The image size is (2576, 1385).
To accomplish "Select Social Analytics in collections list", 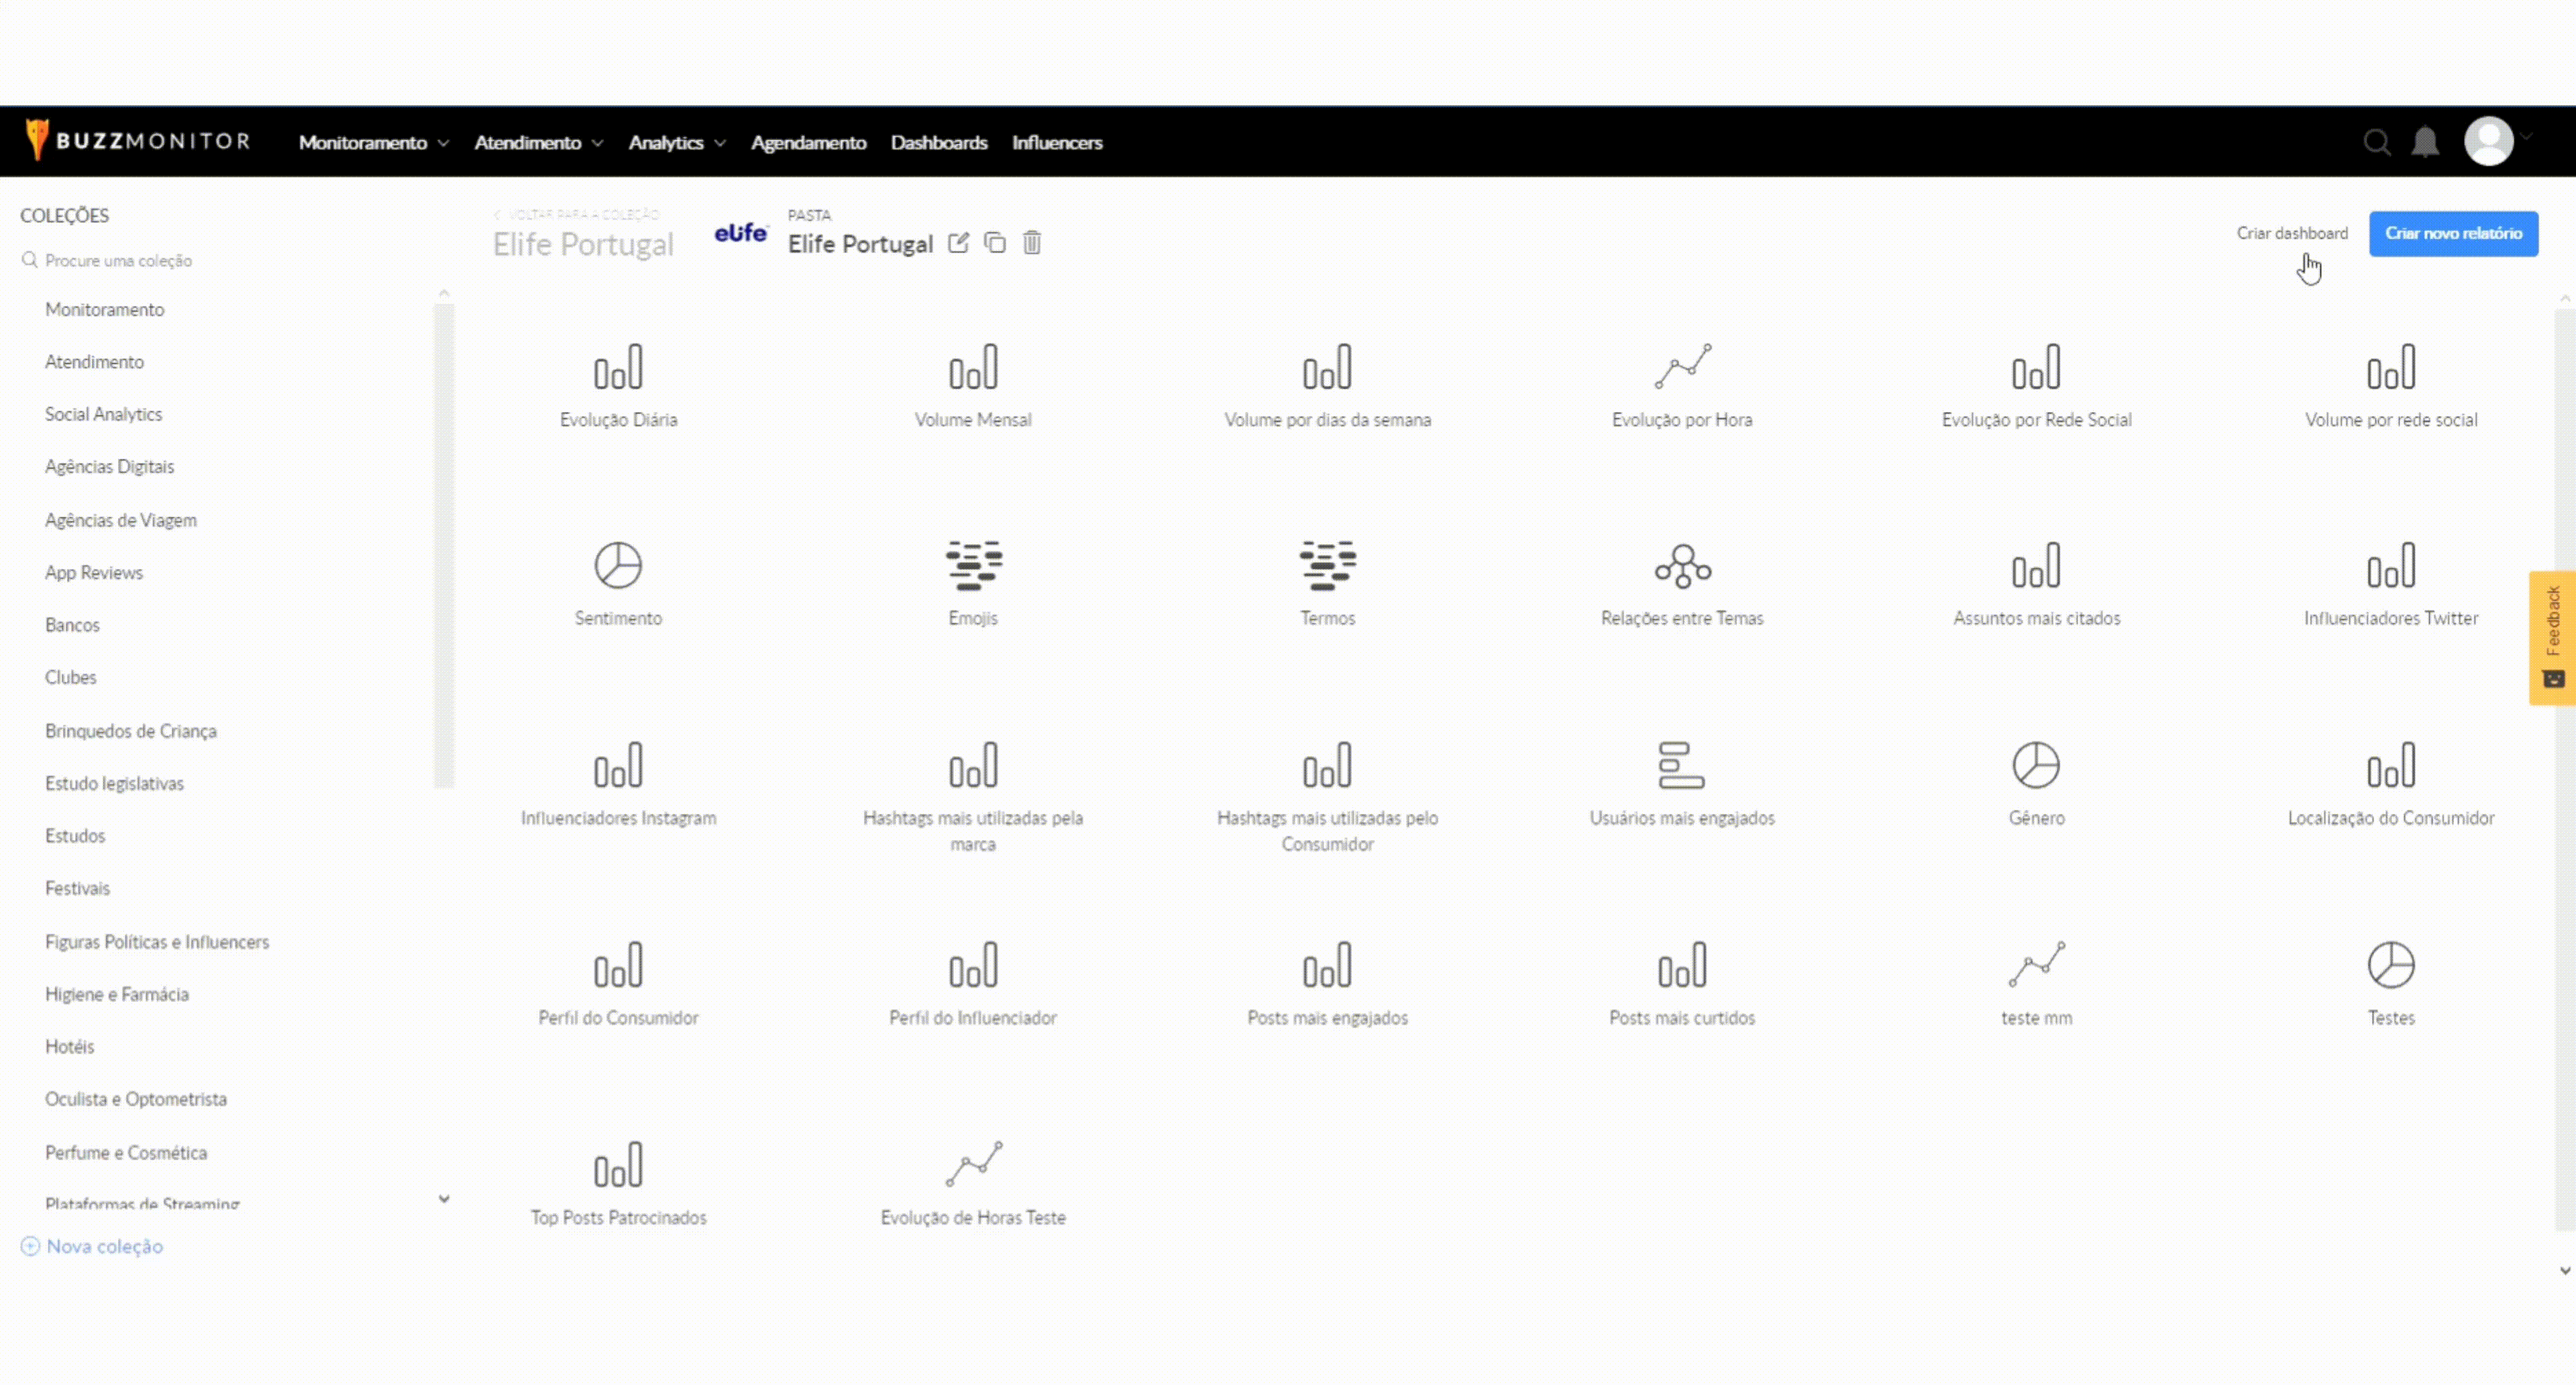I will pos(103,414).
